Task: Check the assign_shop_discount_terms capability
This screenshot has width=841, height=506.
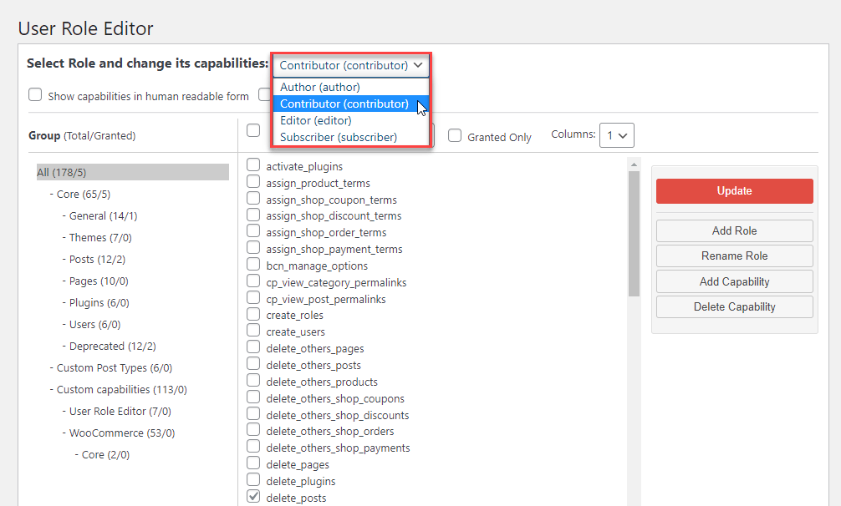Action: point(253,215)
